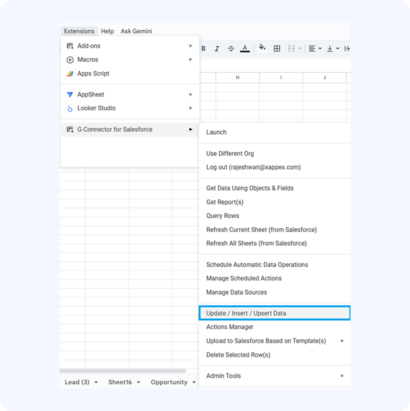Toggle bold formatting in toolbar

coord(203,48)
